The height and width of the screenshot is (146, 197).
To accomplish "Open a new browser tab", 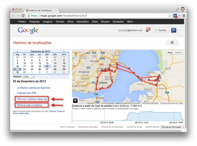I will tap(62, 11).
